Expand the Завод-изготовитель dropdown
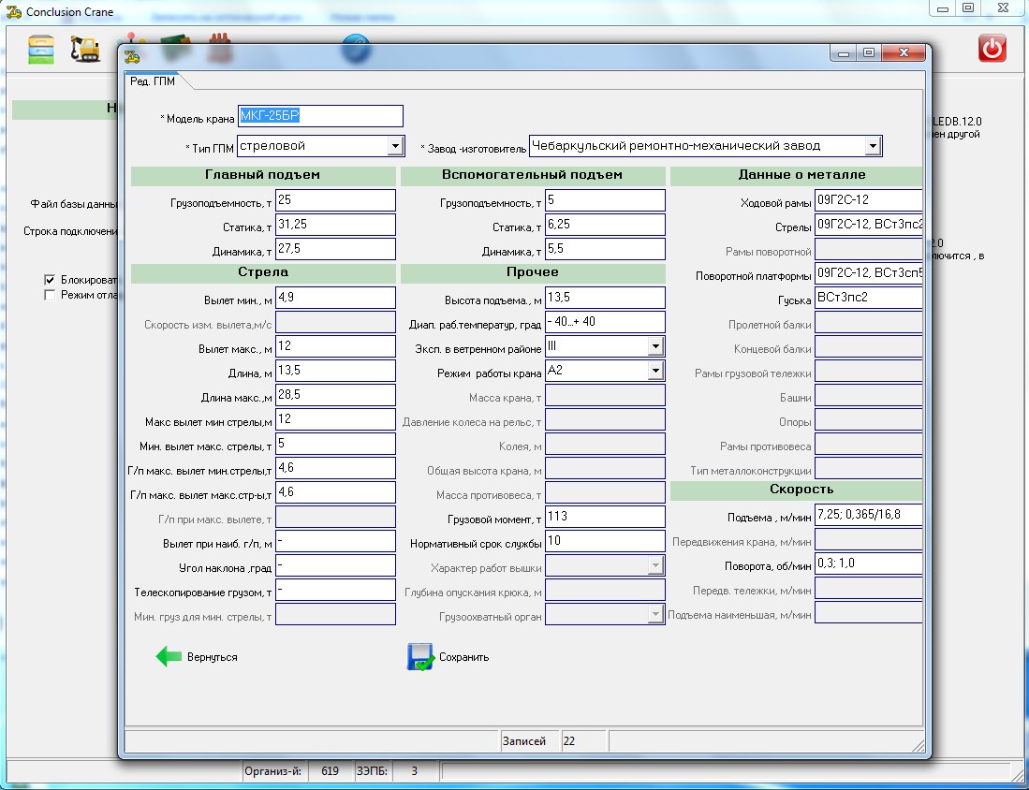The image size is (1029, 790). [x=872, y=146]
